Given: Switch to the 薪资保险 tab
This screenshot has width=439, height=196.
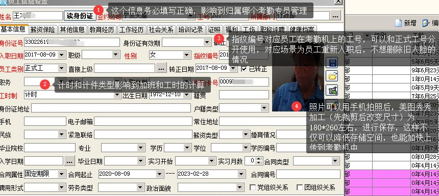Looking at the screenshot, I should 42,30.
